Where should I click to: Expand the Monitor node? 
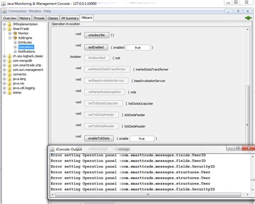click(10, 33)
